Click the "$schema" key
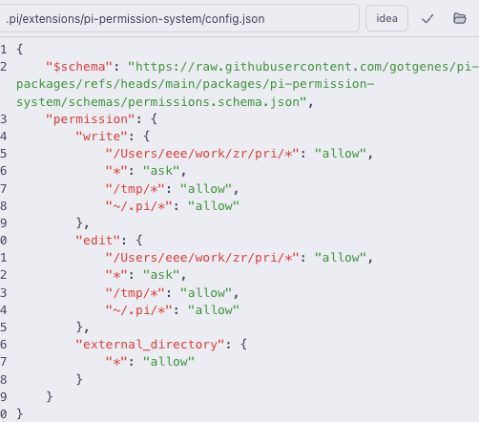Image resolution: width=479 pixels, height=422 pixels. (x=78, y=67)
